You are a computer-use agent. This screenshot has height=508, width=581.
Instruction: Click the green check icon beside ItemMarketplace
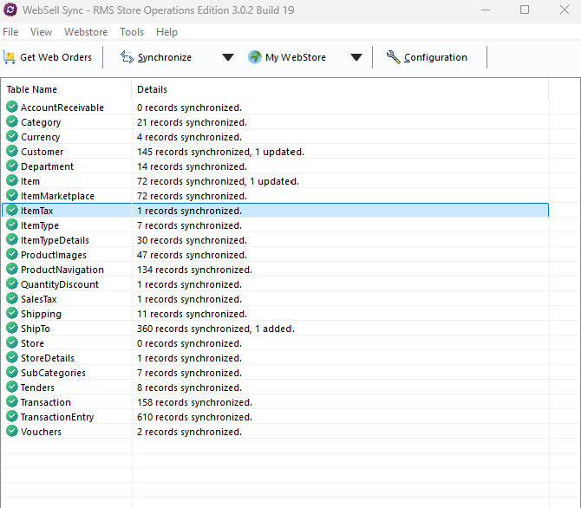tap(12, 196)
